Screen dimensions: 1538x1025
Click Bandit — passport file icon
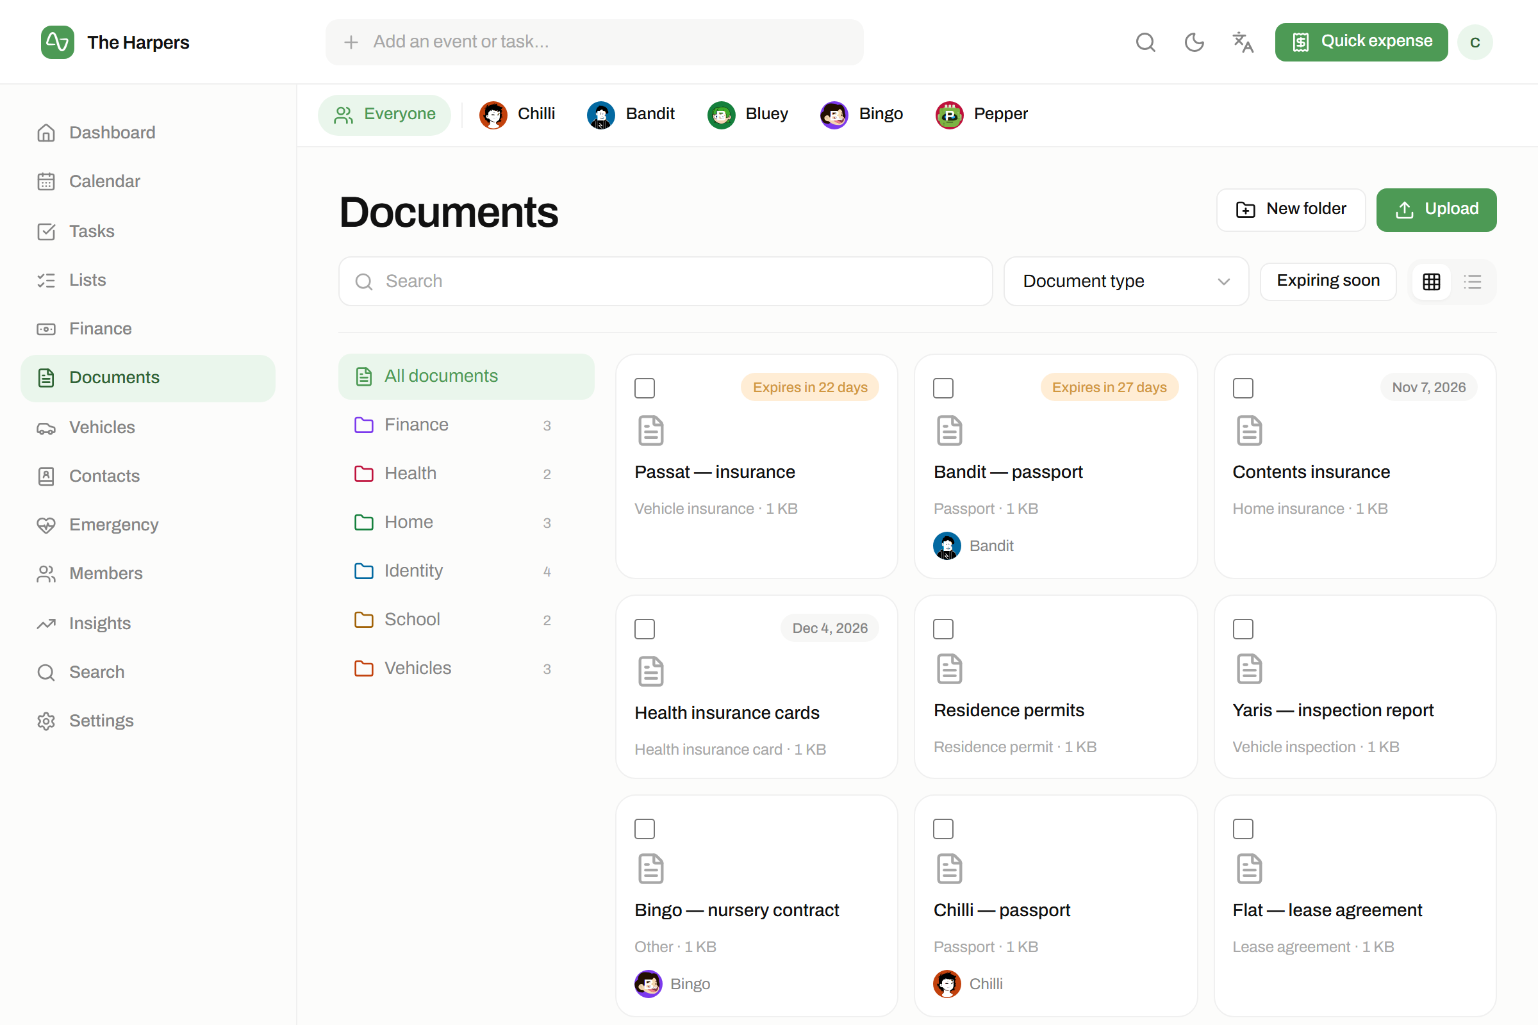pyautogui.click(x=950, y=430)
